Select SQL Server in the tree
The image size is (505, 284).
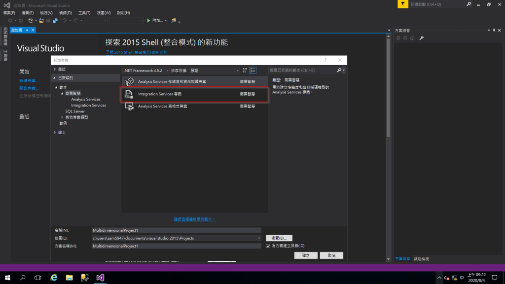click(x=75, y=111)
